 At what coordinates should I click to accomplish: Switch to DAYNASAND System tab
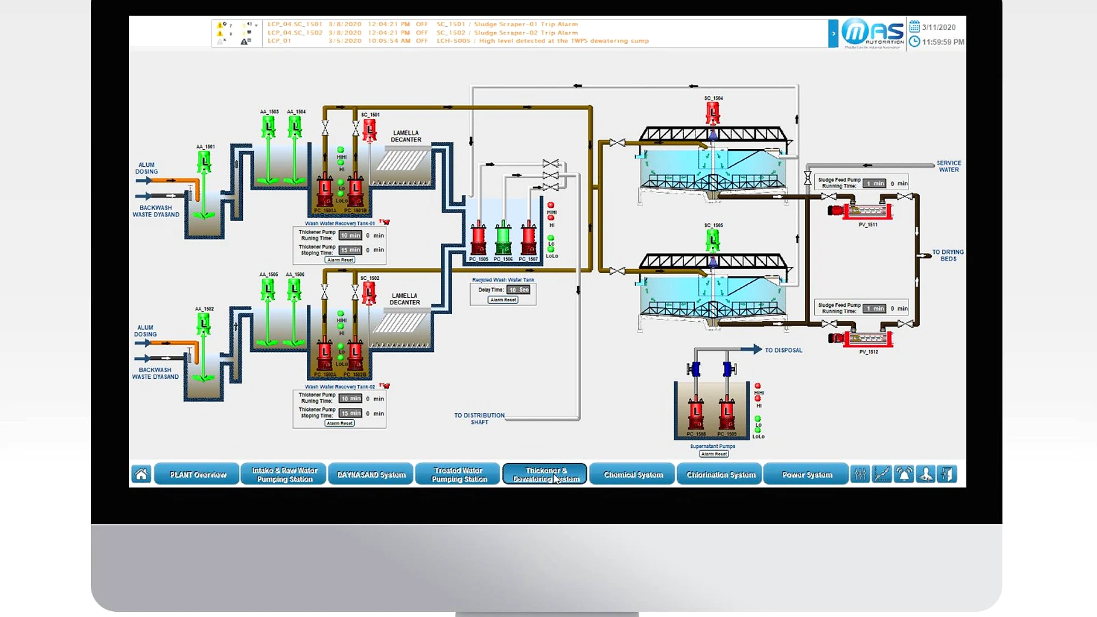click(371, 474)
